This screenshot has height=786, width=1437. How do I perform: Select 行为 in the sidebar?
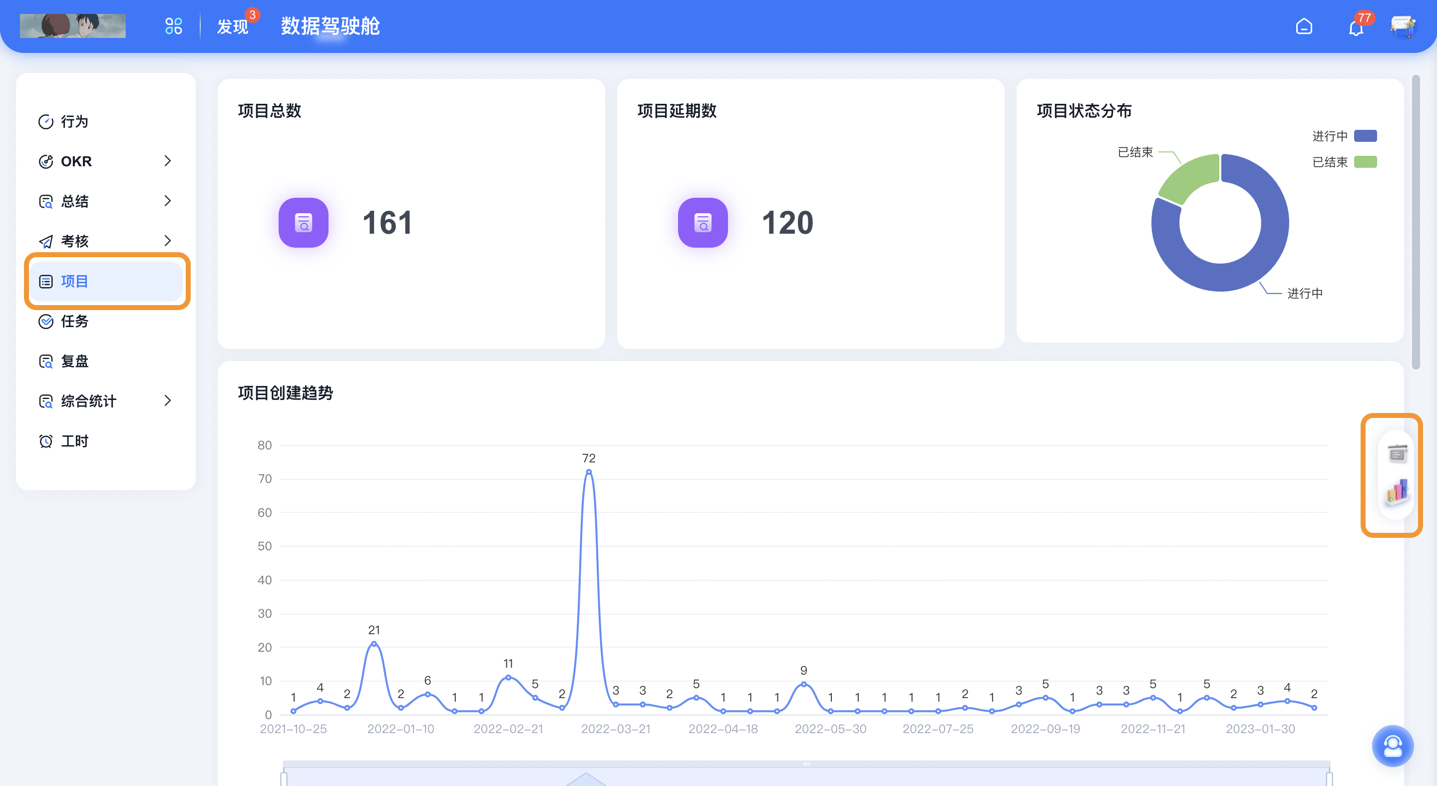pos(106,121)
